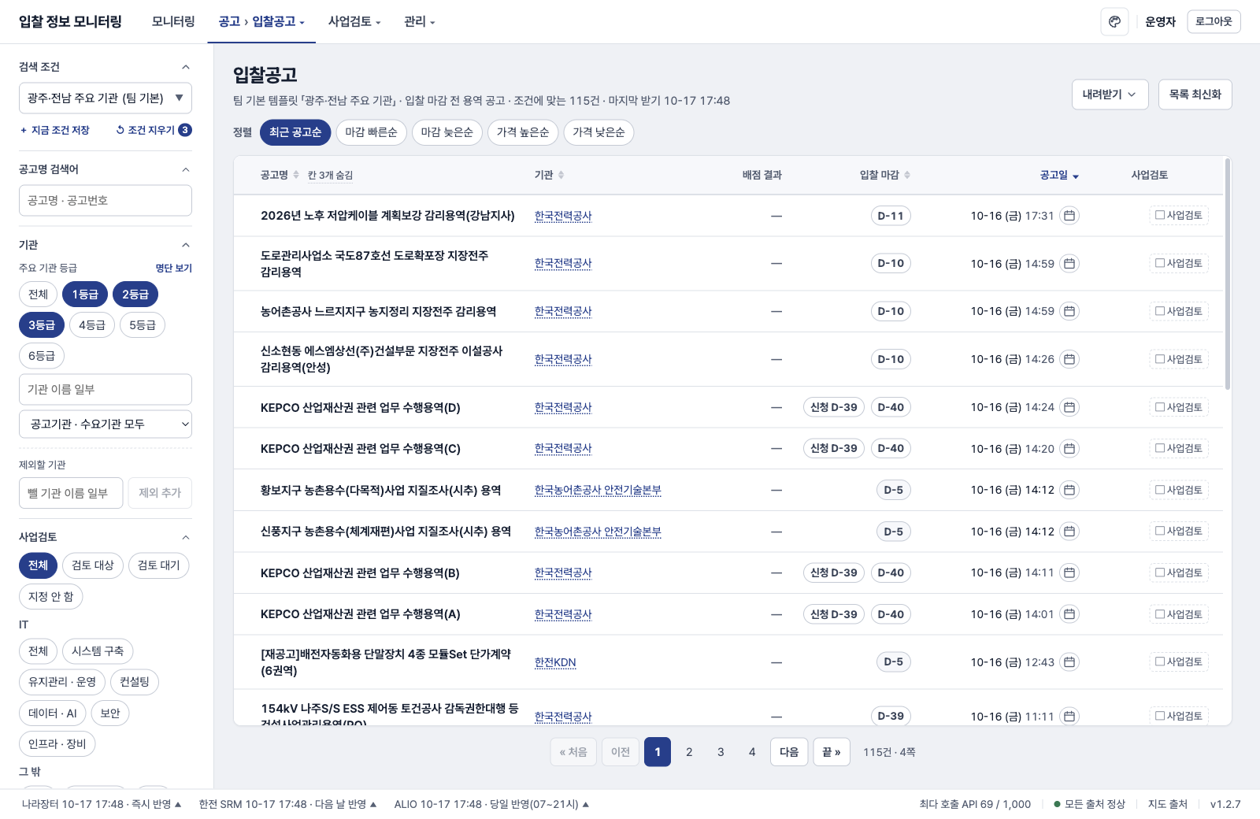Image resolution: width=1260 pixels, height=819 pixels.
Task: Open the 사업검토 nav menu
Action: (354, 22)
